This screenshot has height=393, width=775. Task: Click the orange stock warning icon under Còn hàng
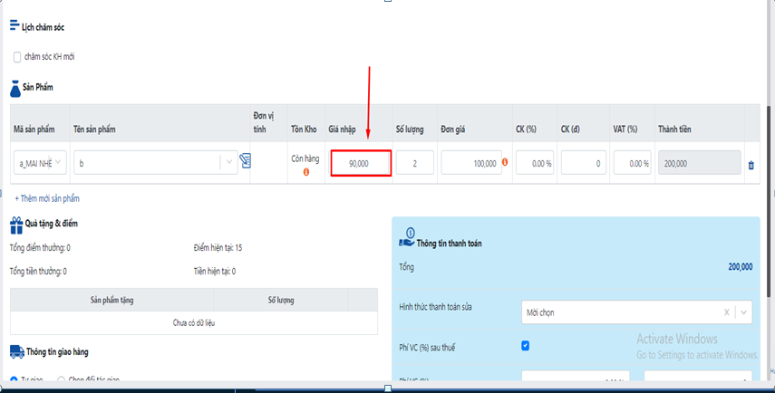[x=305, y=171]
